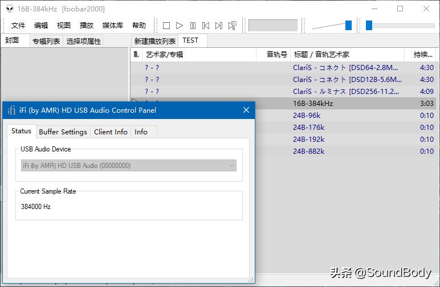Maximize the foobar2000 window
Image resolution: width=440 pixels, height=287 pixels.
coord(400,9)
